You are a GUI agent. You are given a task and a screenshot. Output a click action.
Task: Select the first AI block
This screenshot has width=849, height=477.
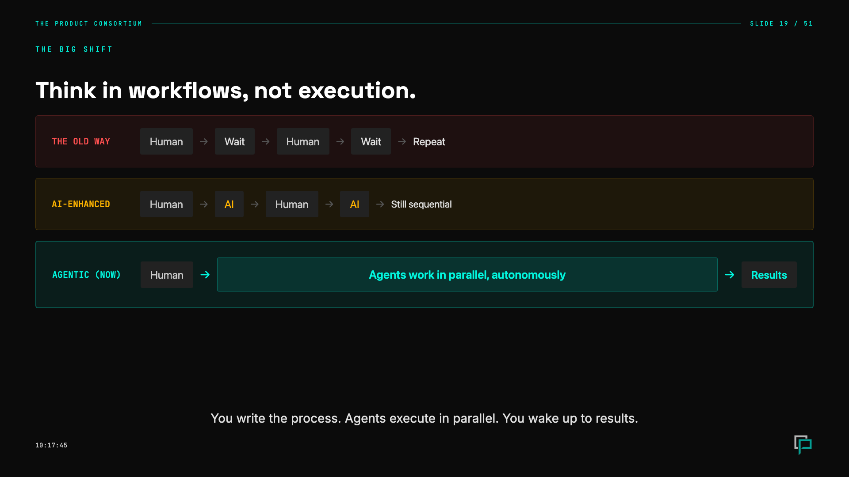tap(229, 204)
